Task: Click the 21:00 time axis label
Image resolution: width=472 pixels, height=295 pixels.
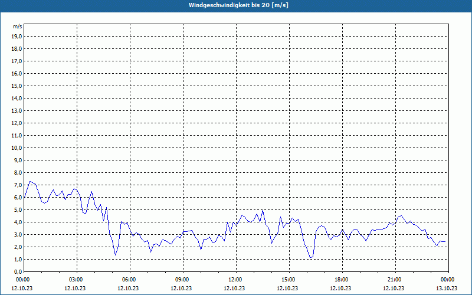Action: 395,280
